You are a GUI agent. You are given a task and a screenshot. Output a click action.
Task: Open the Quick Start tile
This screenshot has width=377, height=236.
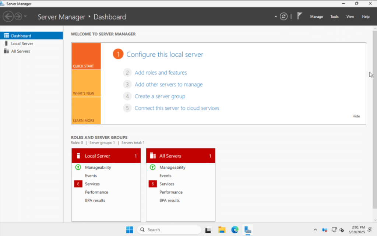86,56
